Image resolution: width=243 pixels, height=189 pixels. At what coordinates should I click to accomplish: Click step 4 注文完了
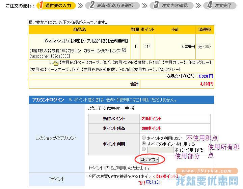click(x=220, y=6)
